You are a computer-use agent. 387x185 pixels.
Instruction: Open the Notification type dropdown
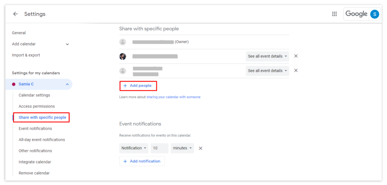point(134,148)
